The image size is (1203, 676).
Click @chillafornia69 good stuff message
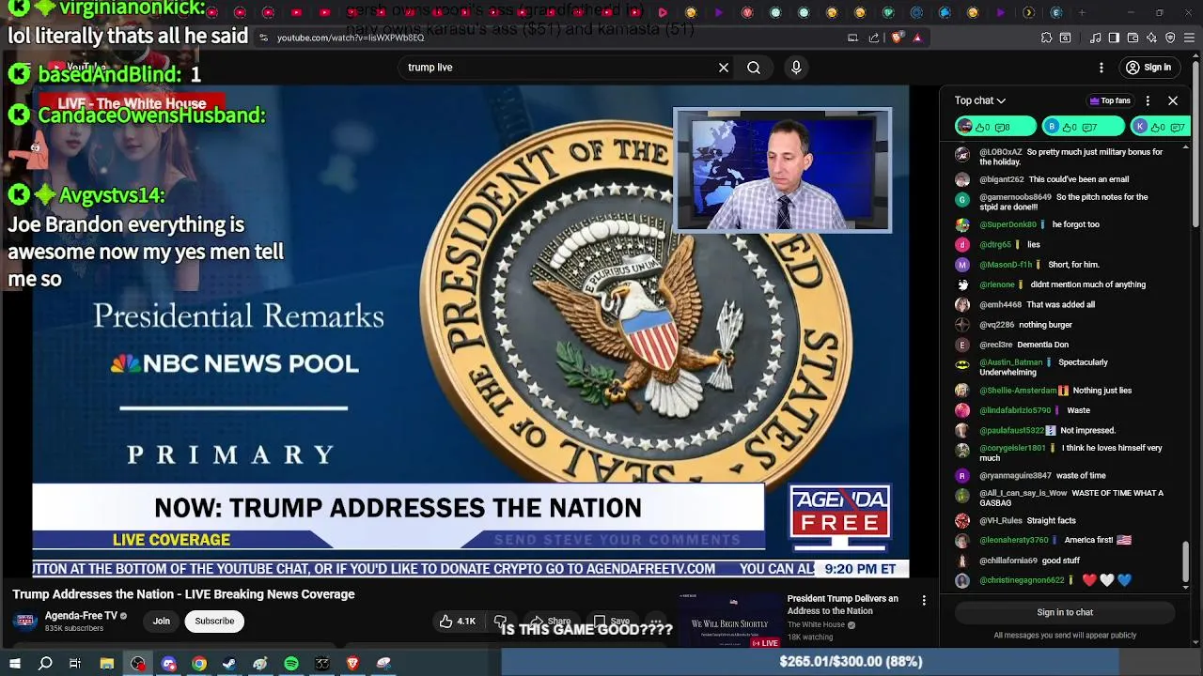coord(1066,561)
